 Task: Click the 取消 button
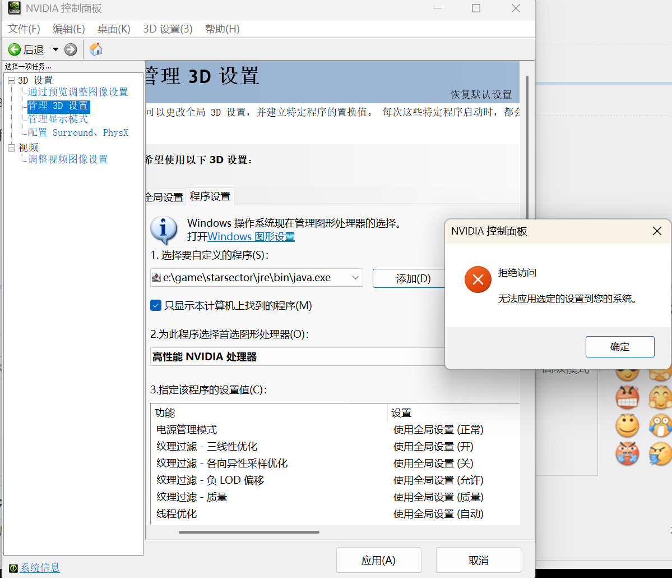478,560
